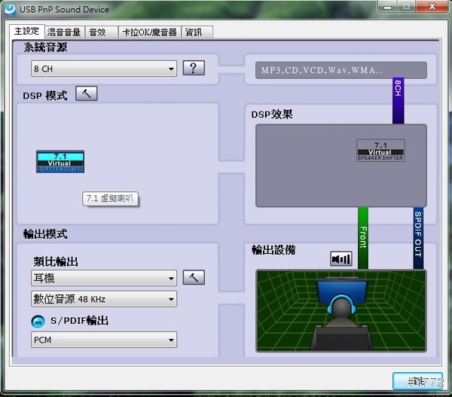The image size is (452, 397).
Task: Go to the 卡拉OK/魔音器 tab
Action: [x=149, y=32]
